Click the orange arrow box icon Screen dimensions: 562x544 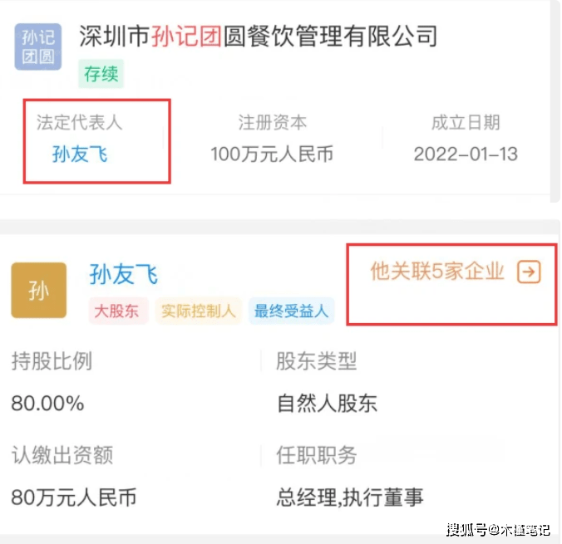529,272
